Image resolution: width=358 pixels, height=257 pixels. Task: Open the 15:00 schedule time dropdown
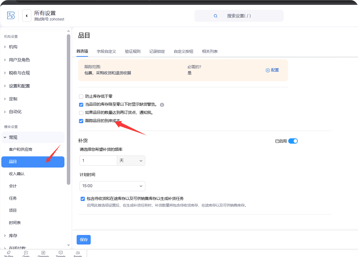coord(112,186)
